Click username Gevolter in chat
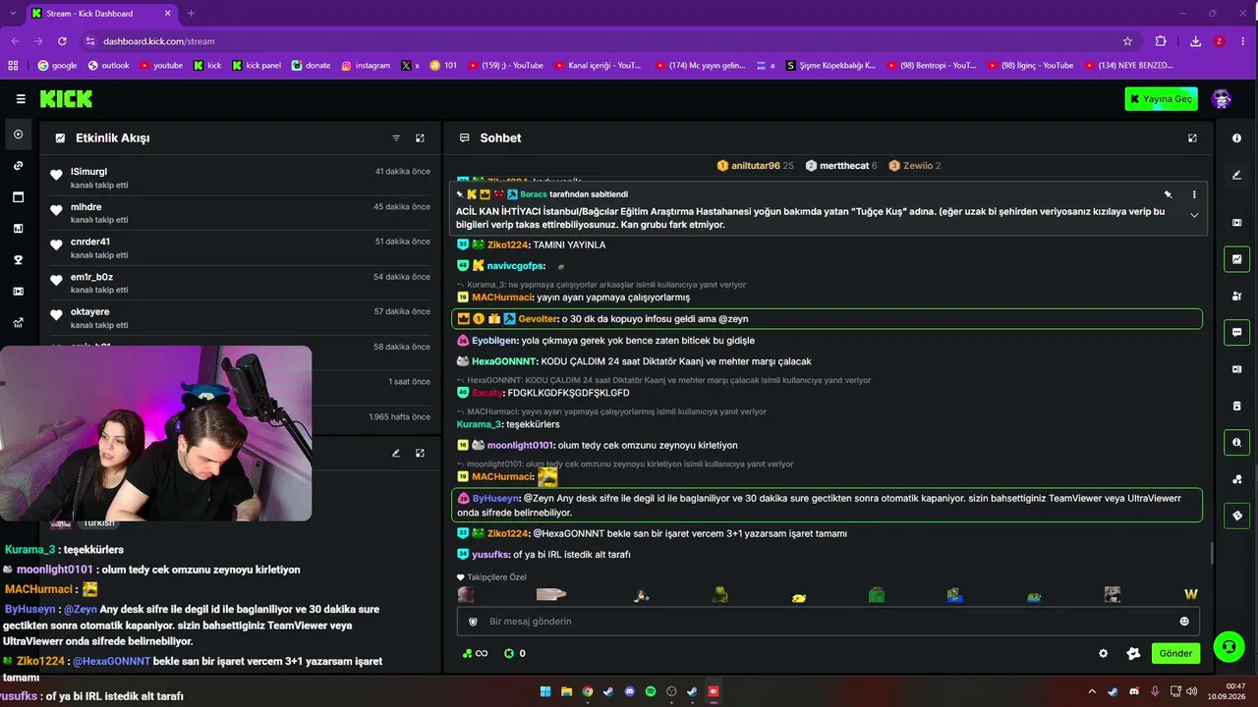Viewport: 1258px width, 707px height. (538, 319)
